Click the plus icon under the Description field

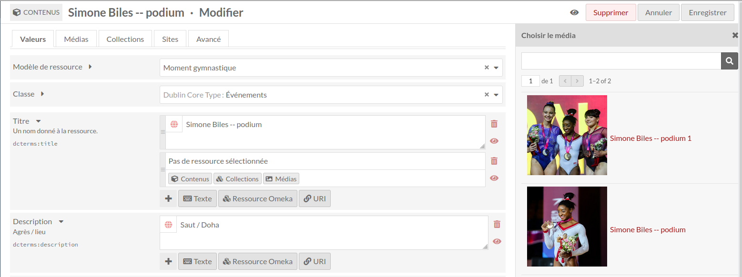(x=168, y=261)
